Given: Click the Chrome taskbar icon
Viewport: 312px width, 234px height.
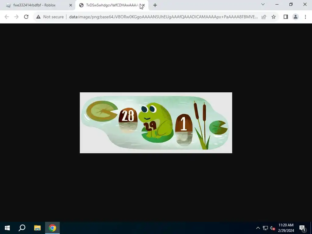Looking at the screenshot, I should [x=52, y=228].
